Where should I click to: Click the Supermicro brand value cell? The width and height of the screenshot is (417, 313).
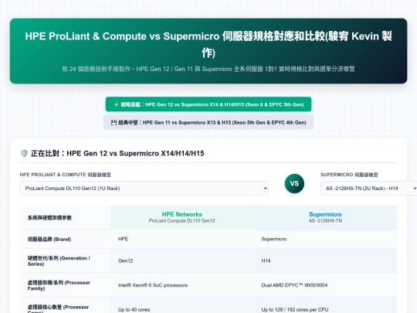(x=325, y=239)
